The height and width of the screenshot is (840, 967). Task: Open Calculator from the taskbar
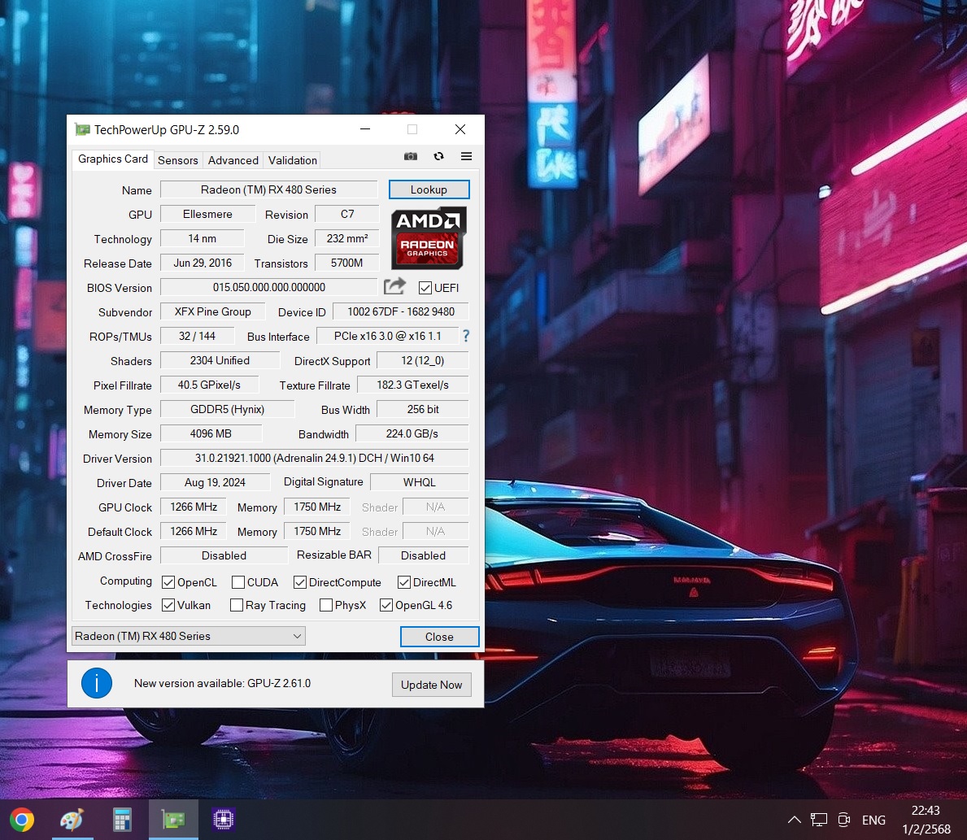[x=123, y=820]
